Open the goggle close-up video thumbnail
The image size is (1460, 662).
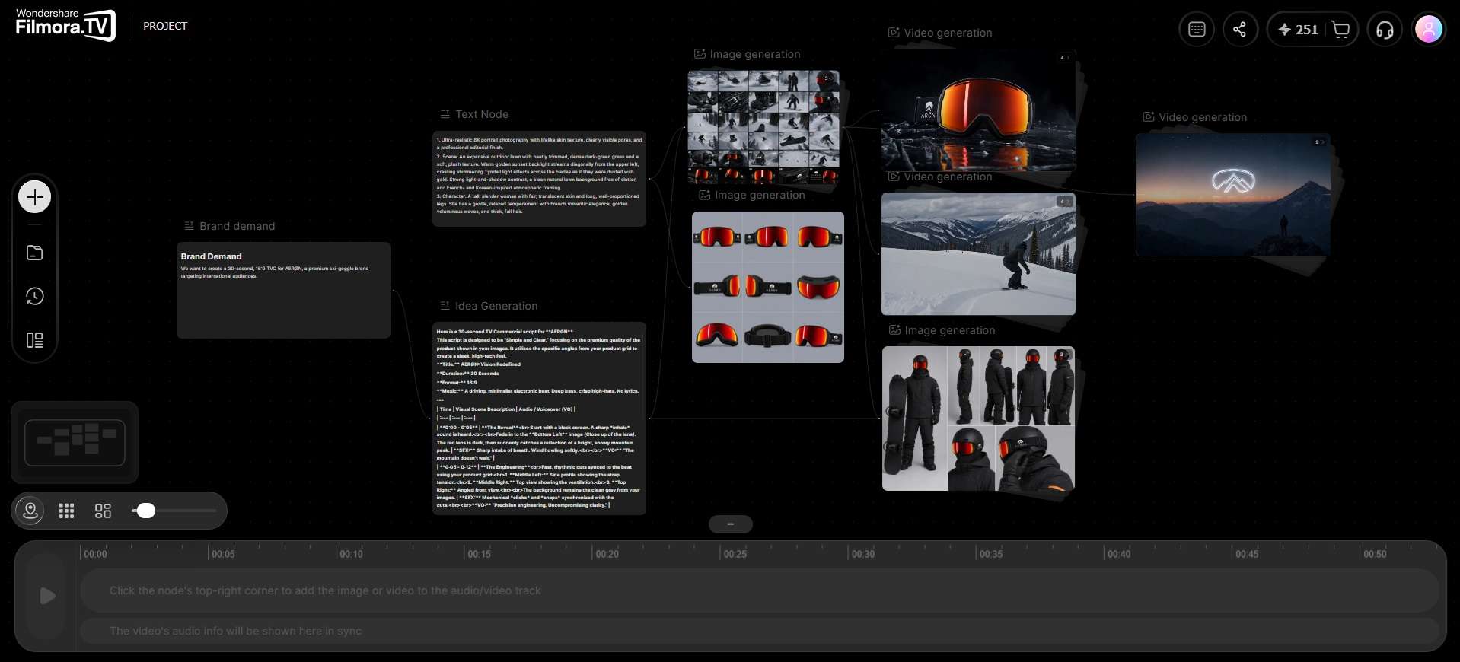click(x=978, y=110)
